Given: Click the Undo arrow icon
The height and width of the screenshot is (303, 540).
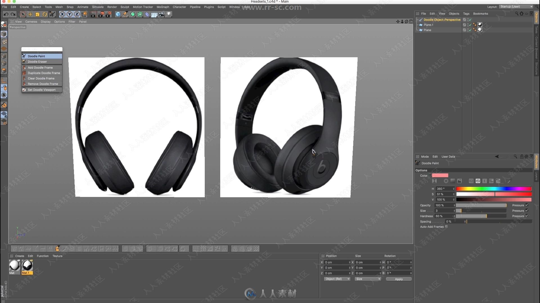Looking at the screenshot, I should point(6,14).
